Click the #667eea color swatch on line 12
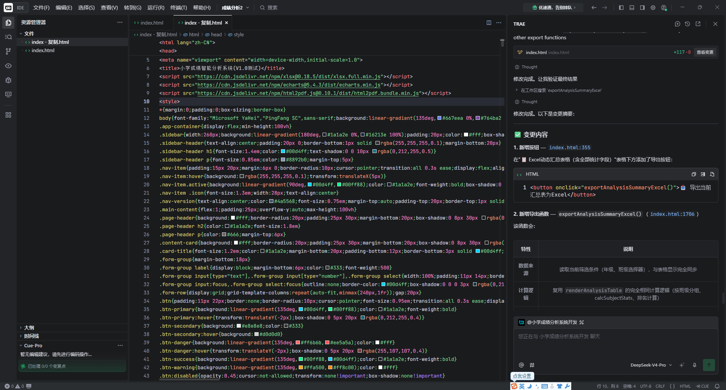This screenshot has width=726, height=390. click(439, 118)
